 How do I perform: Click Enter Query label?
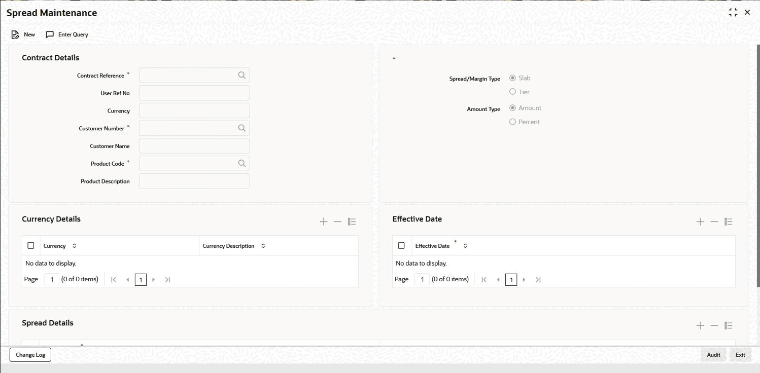[73, 34]
